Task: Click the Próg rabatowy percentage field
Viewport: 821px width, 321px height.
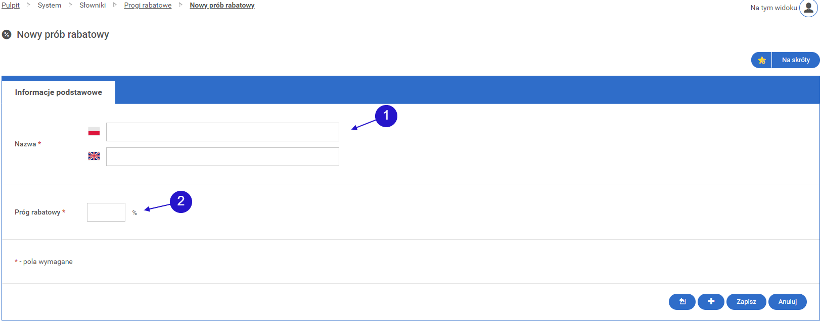Action: [106, 212]
